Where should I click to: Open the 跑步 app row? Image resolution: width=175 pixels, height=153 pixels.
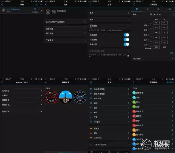[153, 121]
